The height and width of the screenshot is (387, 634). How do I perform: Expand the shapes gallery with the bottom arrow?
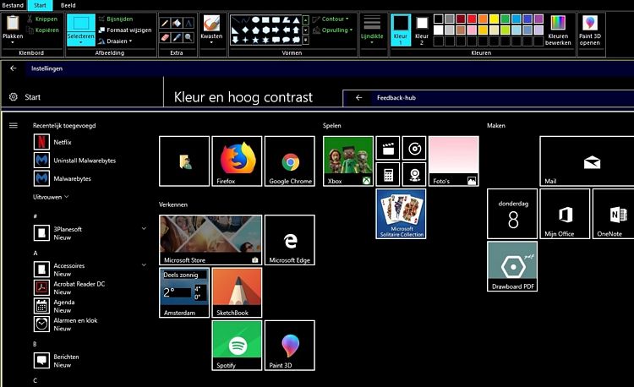[306, 40]
